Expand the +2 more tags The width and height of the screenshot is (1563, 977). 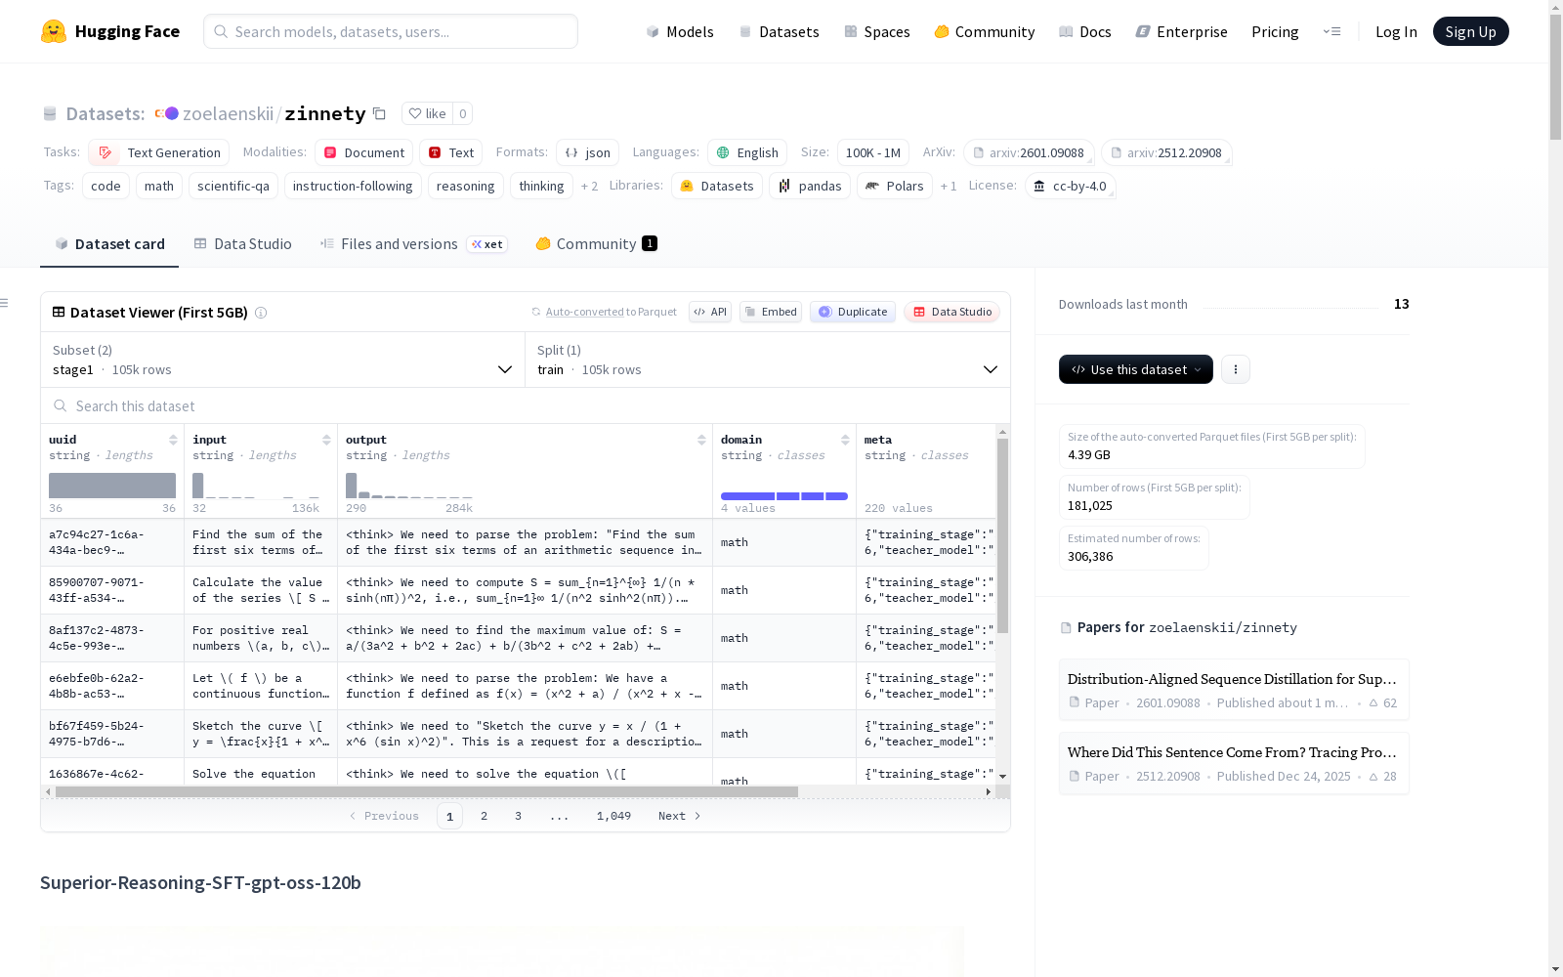click(x=589, y=186)
